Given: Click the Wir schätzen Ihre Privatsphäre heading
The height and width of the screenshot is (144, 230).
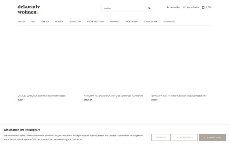Looking at the screenshot, I should pyautogui.click(x=22, y=130).
